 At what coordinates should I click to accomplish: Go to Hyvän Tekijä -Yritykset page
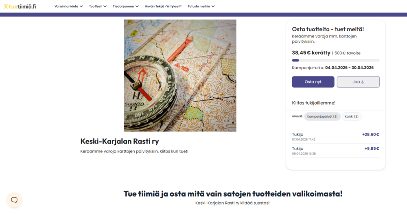(x=163, y=6)
